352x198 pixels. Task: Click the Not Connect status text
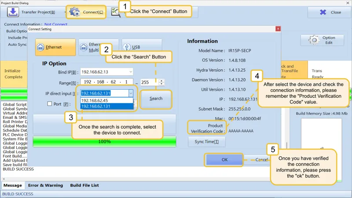pos(56,24)
